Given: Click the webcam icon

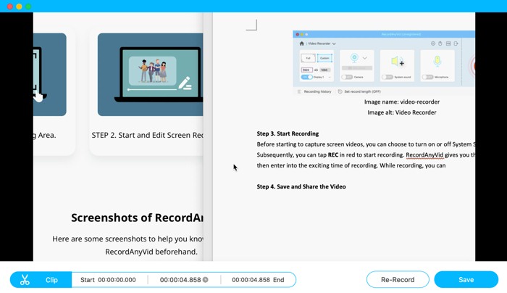Looking at the screenshot, I should click(x=354, y=58).
